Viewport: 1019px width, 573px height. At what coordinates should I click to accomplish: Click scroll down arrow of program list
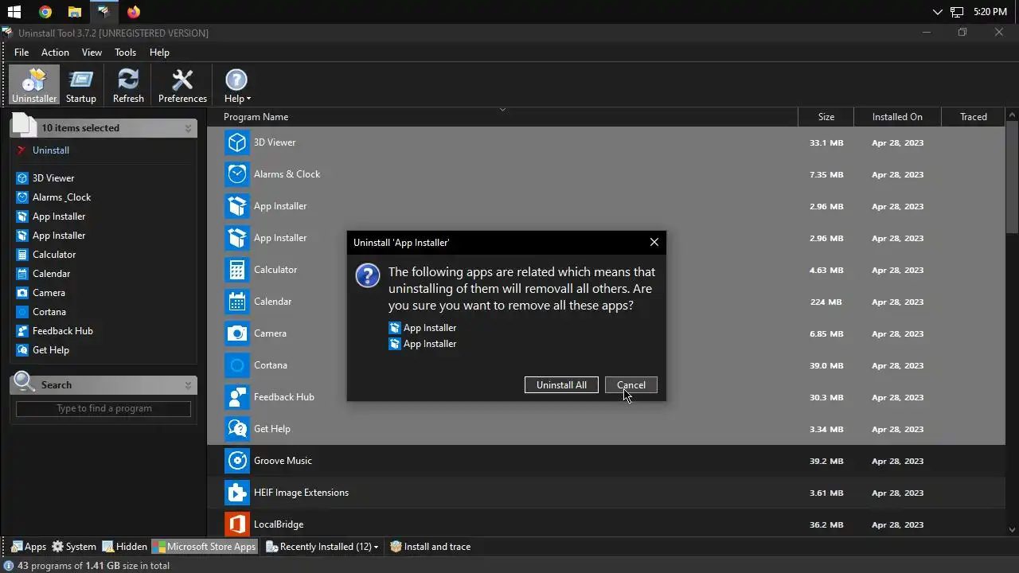pos(1012,529)
